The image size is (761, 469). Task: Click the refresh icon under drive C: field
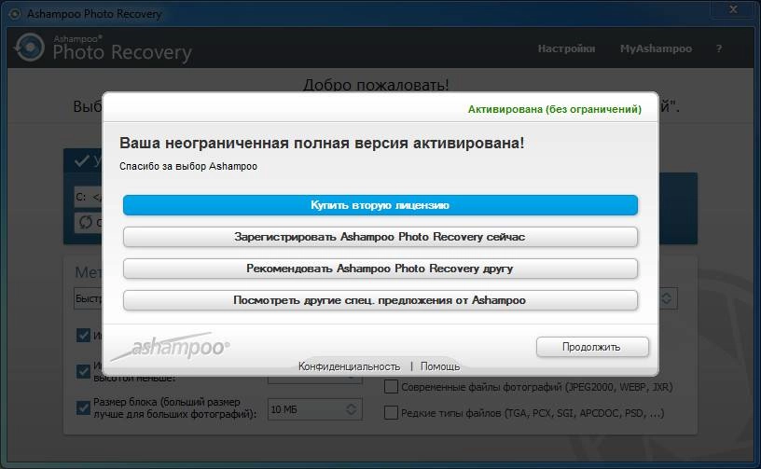86,222
